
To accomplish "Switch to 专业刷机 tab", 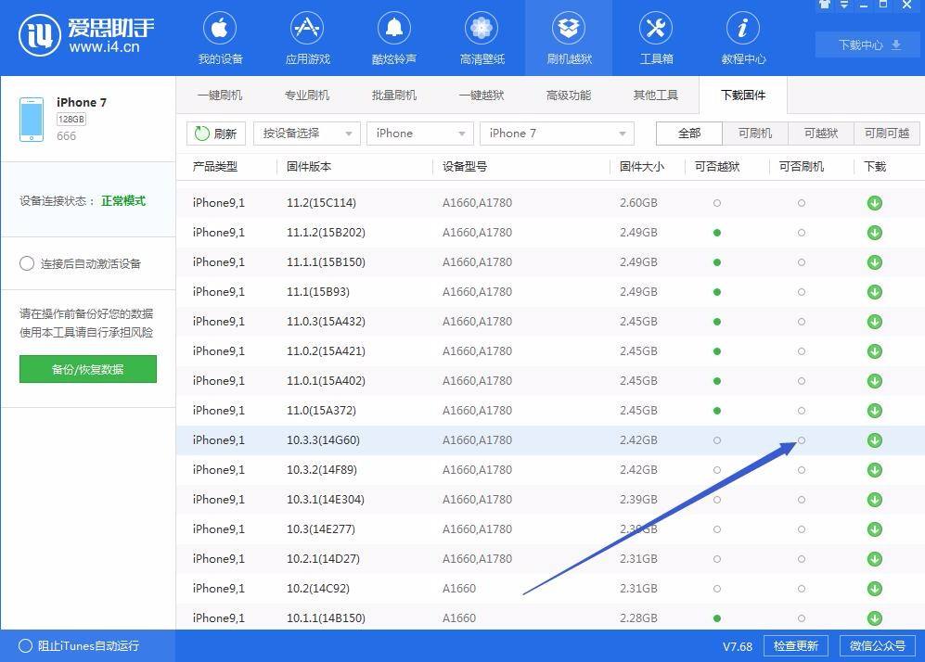I will (x=307, y=95).
